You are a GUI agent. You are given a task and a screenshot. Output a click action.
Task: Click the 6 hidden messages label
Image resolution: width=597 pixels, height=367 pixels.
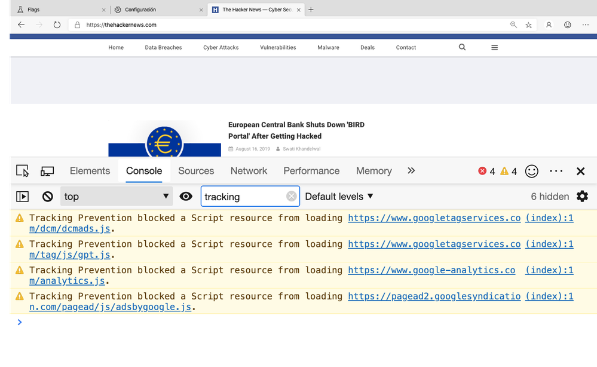[x=550, y=197]
